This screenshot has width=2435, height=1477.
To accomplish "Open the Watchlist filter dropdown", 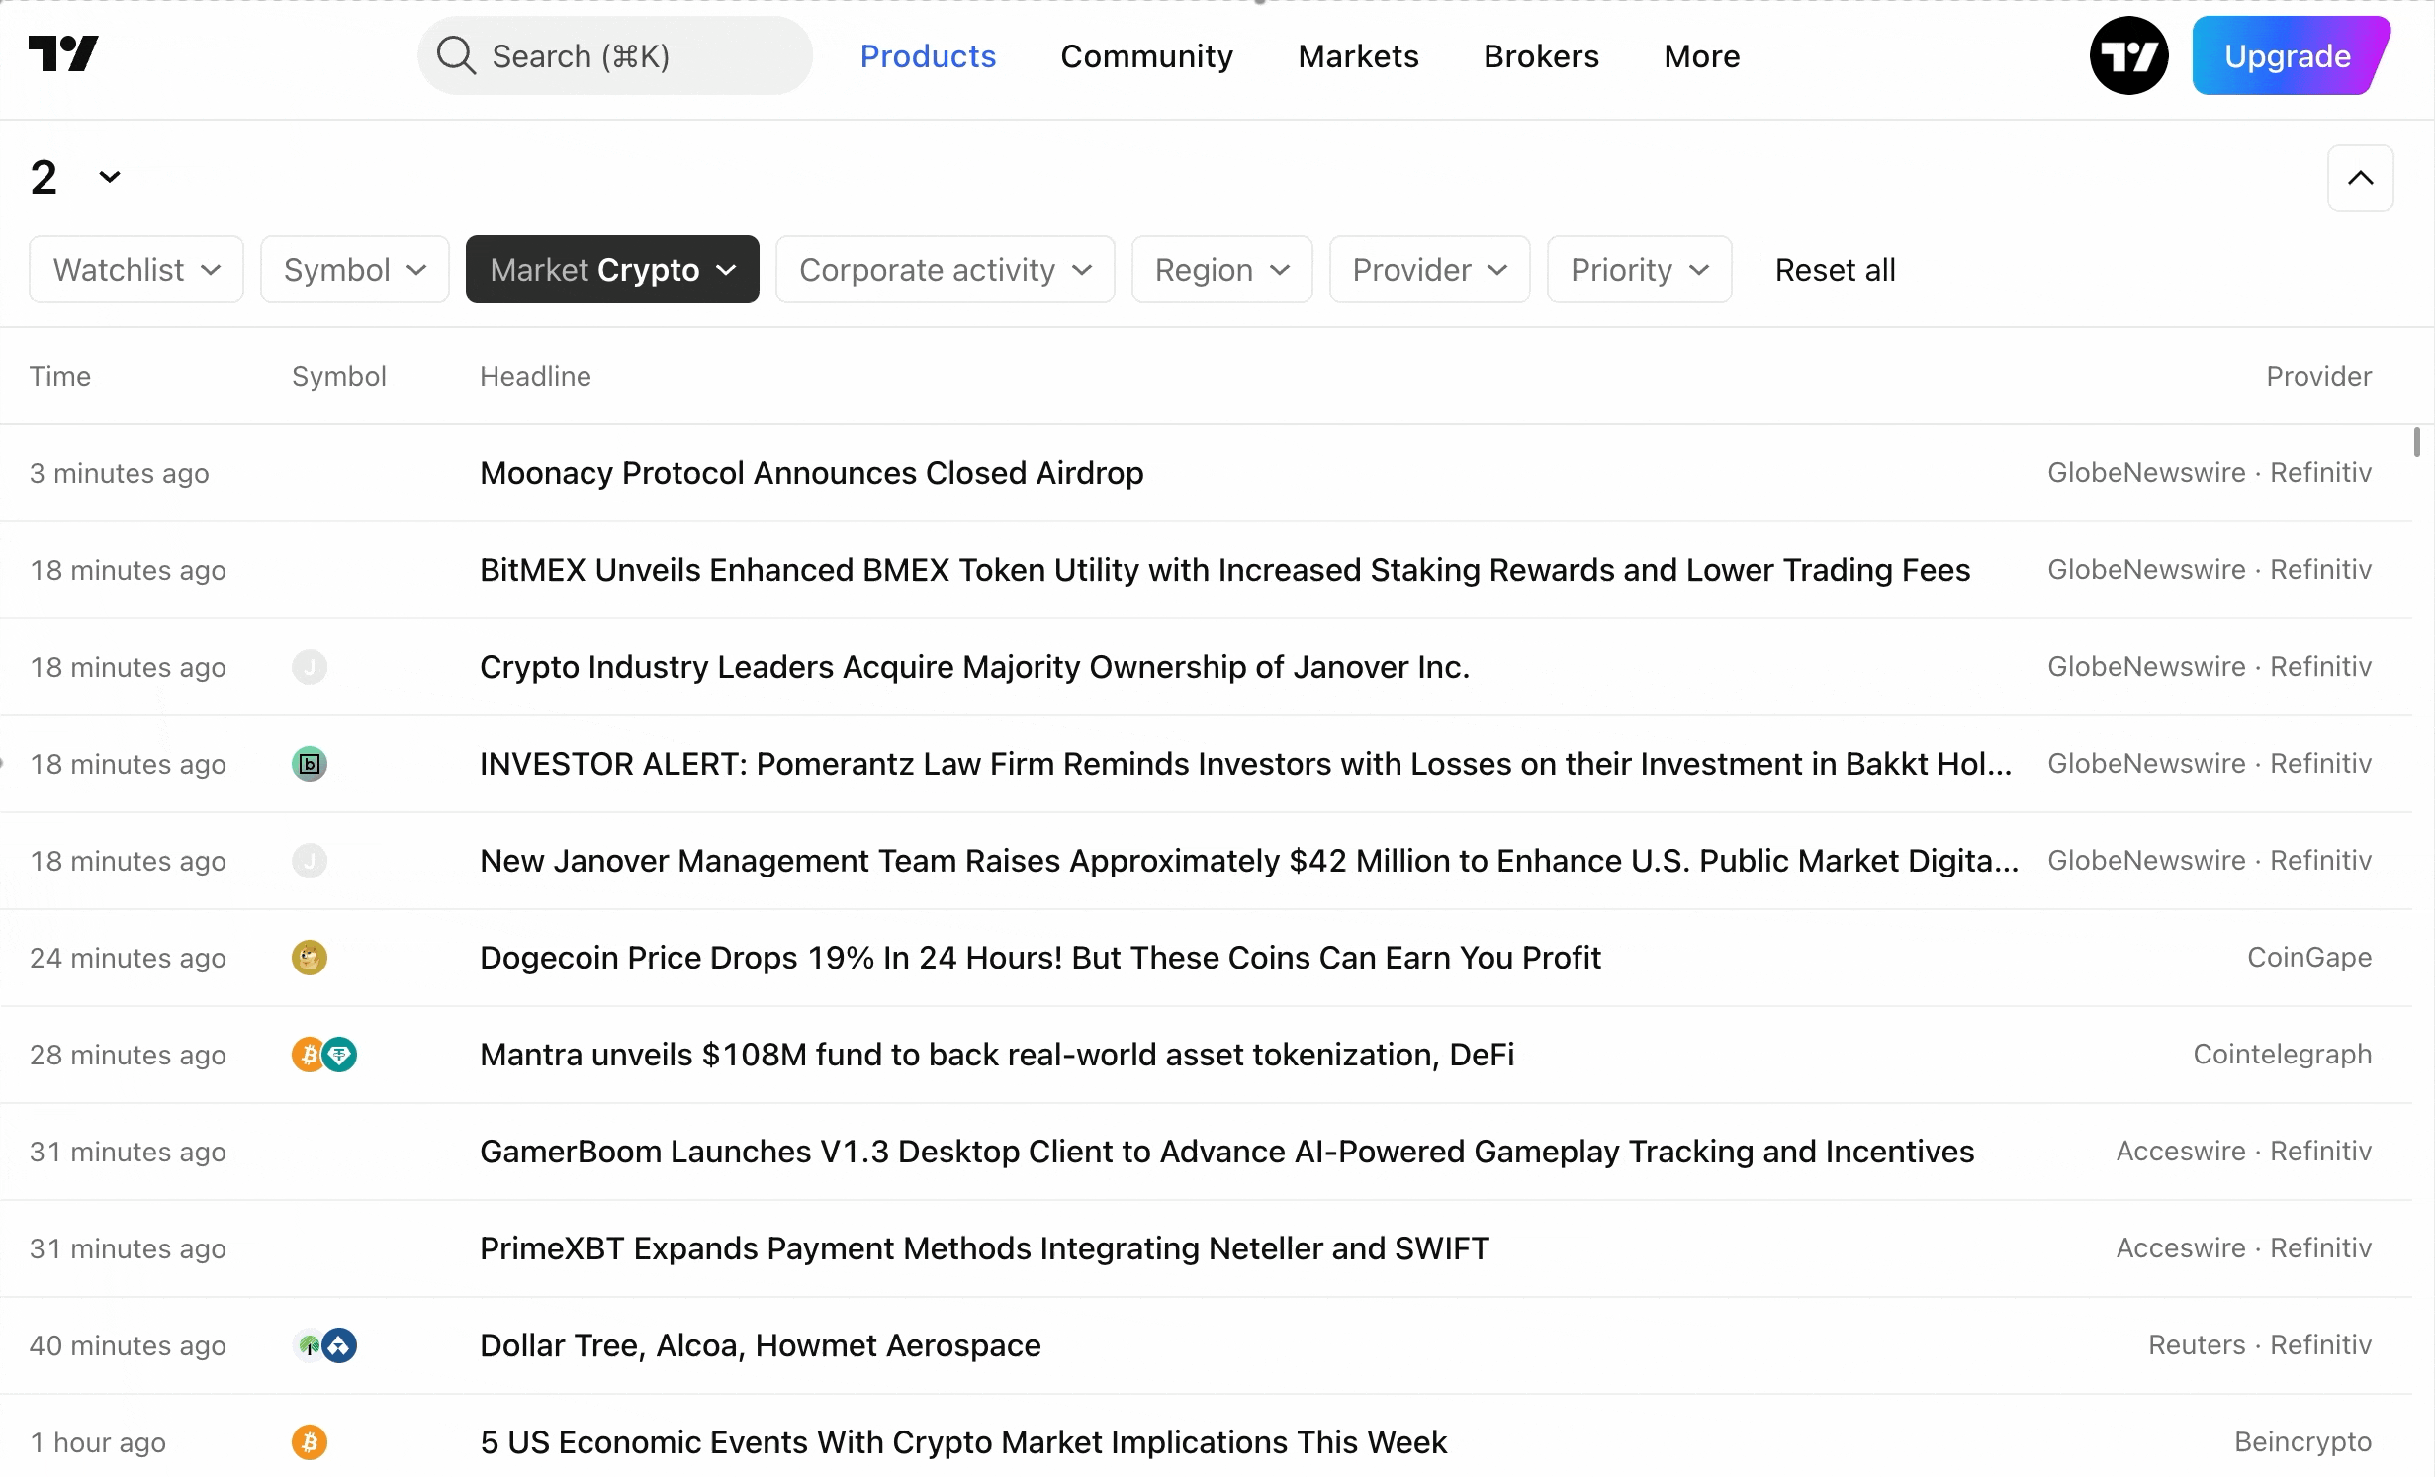I will [x=136, y=269].
